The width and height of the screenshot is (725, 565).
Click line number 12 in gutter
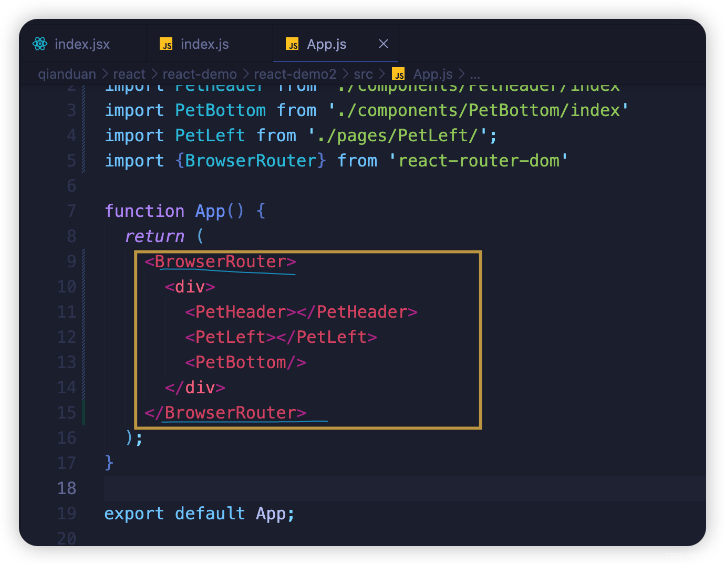click(x=67, y=337)
